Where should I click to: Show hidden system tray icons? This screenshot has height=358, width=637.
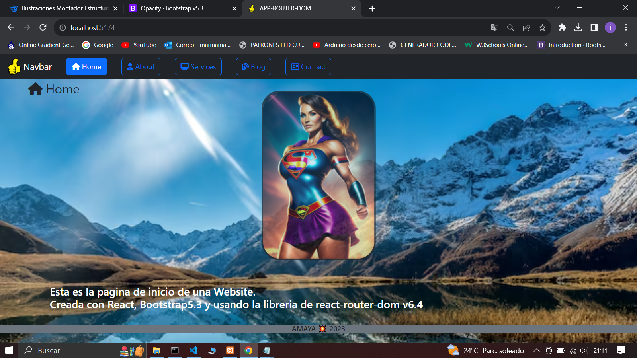pyautogui.click(x=537, y=350)
